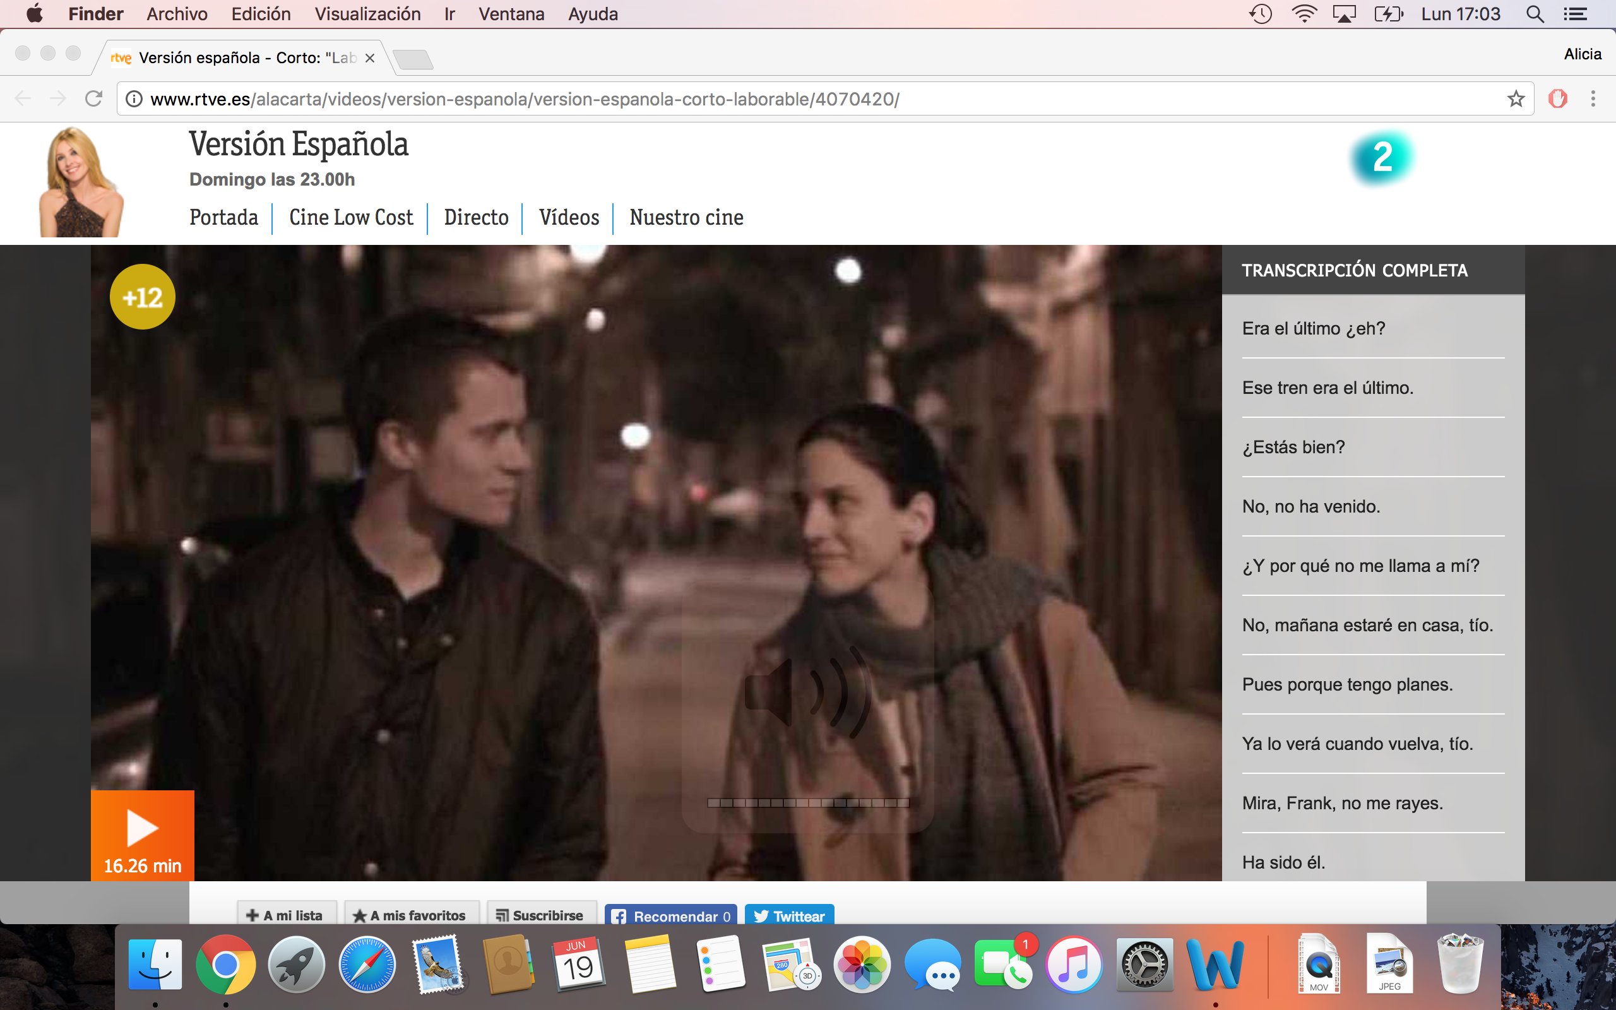The image size is (1616, 1010).
Task: Open the Nuestro cine section
Action: click(686, 218)
